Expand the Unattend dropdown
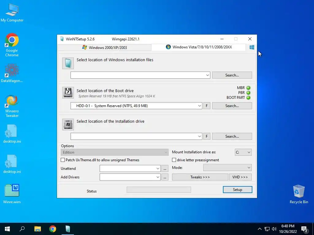Image resolution: width=314 pixels, height=235 pixels. tap(158, 169)
